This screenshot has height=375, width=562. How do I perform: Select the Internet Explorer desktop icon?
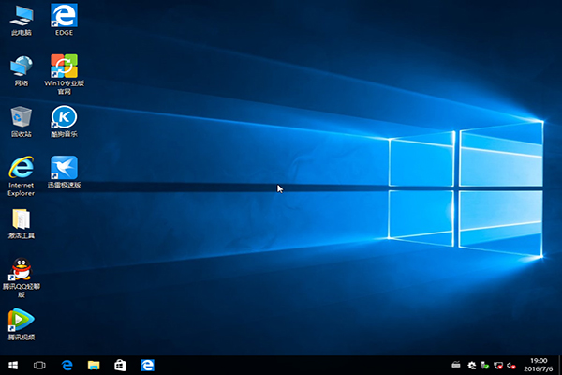pos(21,168)
